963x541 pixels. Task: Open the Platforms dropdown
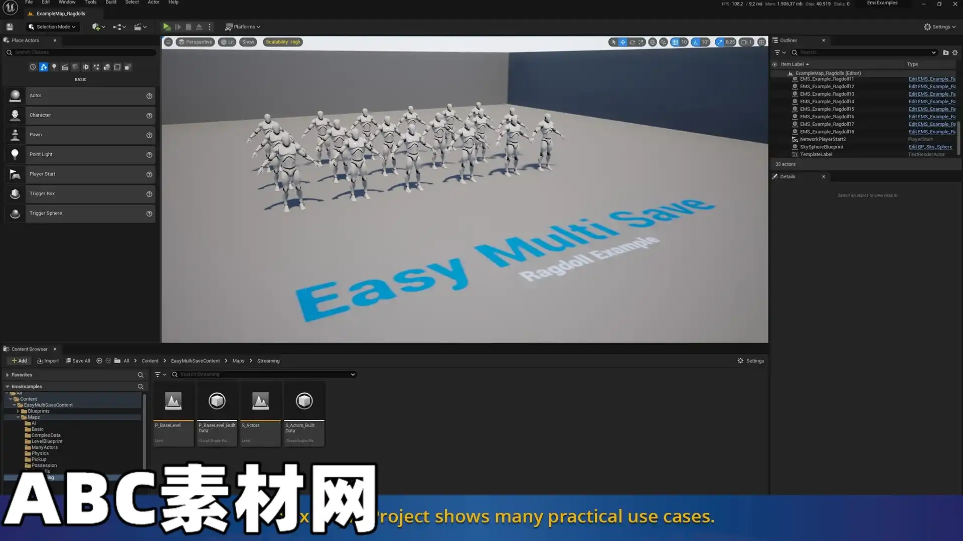[243, 27]
